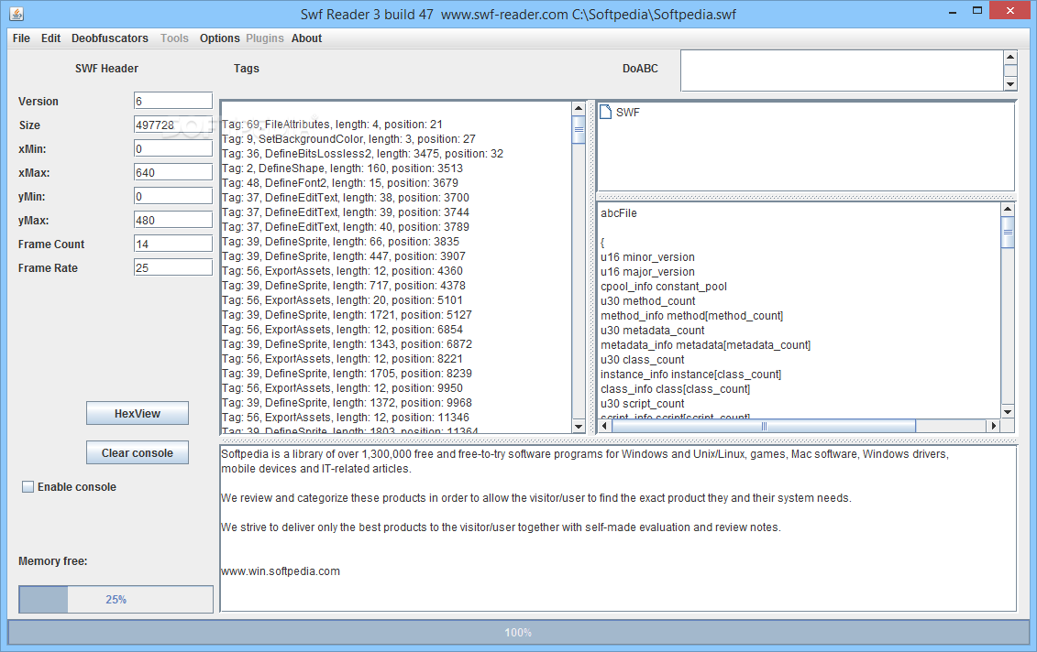1037x652 pixels.
Task: Click the DoABC text box
Action: pos(842,70)
